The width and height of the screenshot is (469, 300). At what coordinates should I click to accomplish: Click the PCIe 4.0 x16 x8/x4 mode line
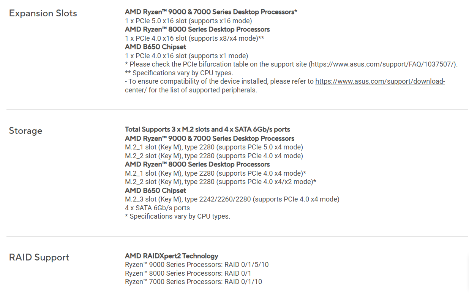point(194,38)
